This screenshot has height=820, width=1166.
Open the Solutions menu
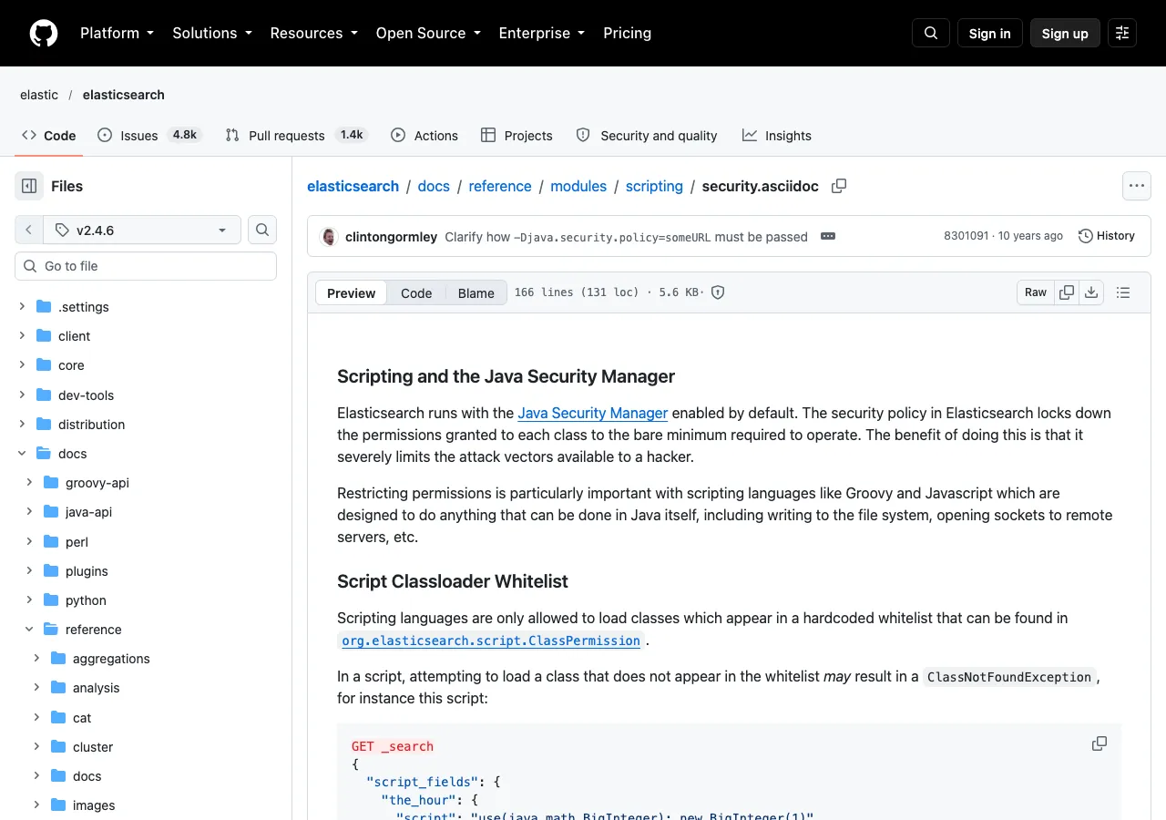point(211,33)
